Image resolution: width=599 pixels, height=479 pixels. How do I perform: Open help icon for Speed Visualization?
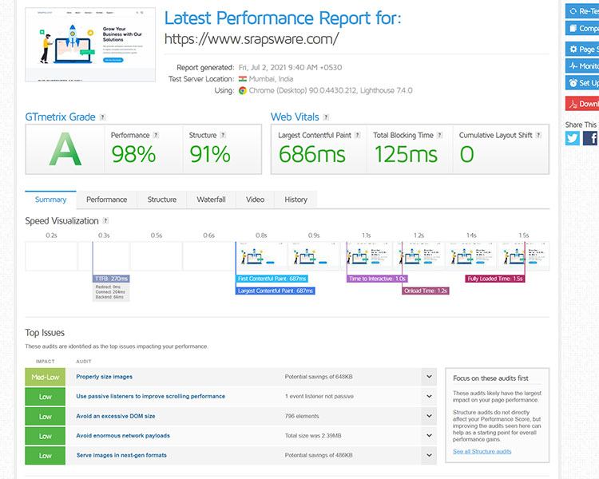coord(105,221)
